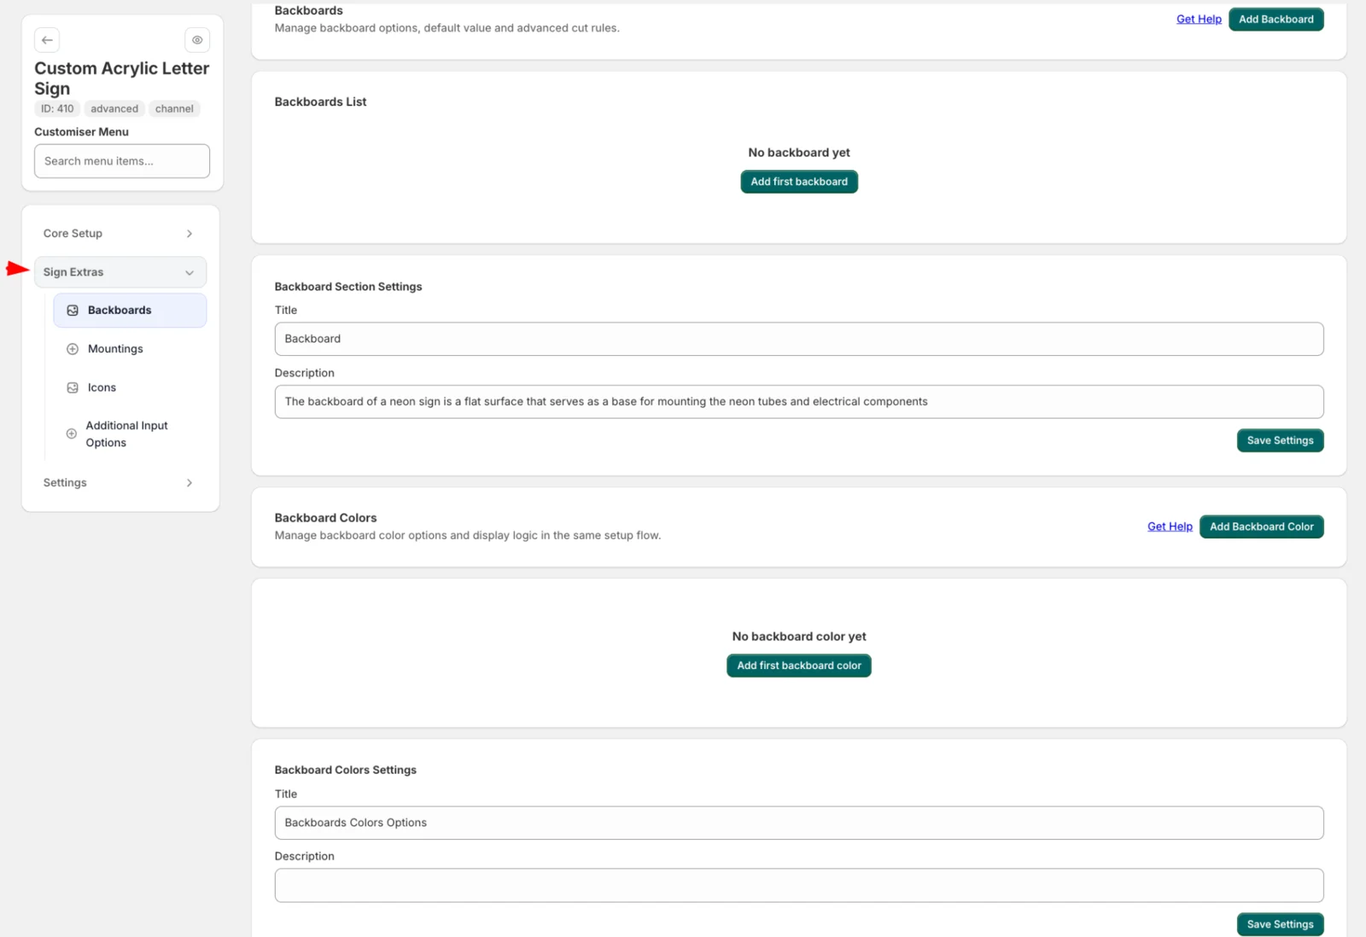Click the 'Custom Acrylic Letter Sign' title

pyautogui.click(x=122, y=79)
